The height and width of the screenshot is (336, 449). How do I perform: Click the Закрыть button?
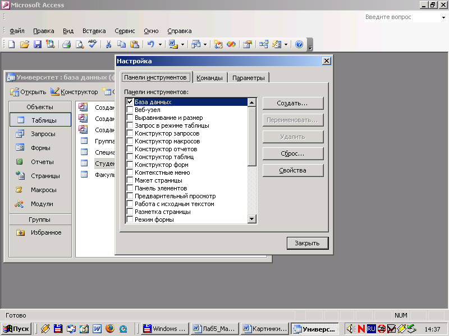tap(307, 243)
